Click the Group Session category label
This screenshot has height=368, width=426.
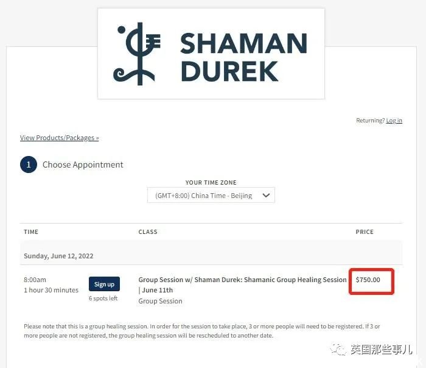(x=160, y=301)
